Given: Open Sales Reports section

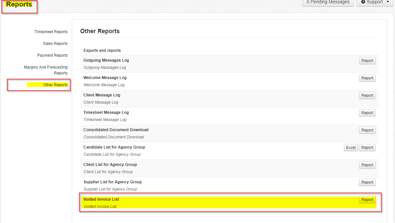Looking at the screenshot, I should (55, 44).
